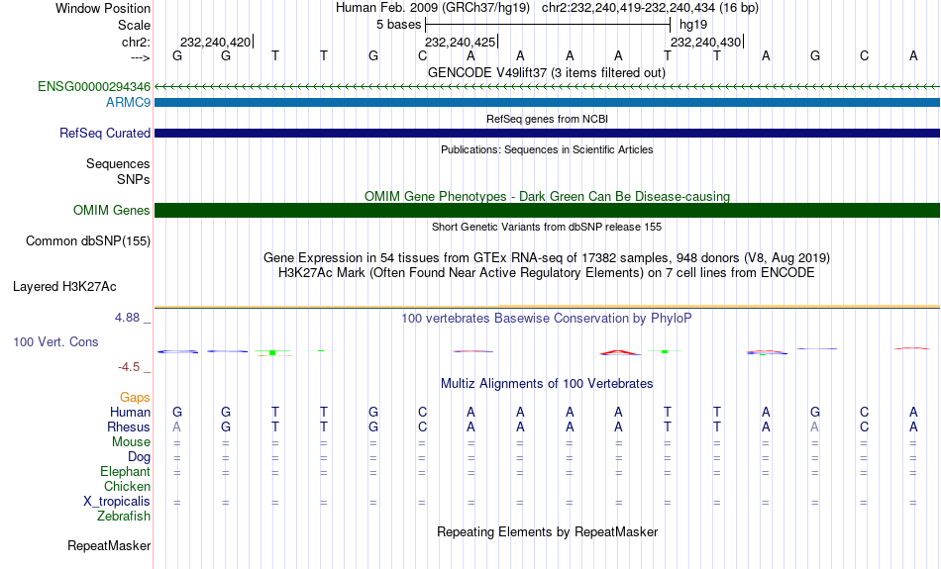
Task: Click the hg19 scale label
Action: click(693, 25)
